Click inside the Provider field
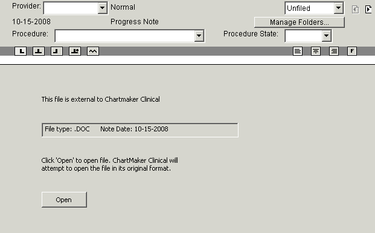375x233 pixels. click(x=71, y=8)
